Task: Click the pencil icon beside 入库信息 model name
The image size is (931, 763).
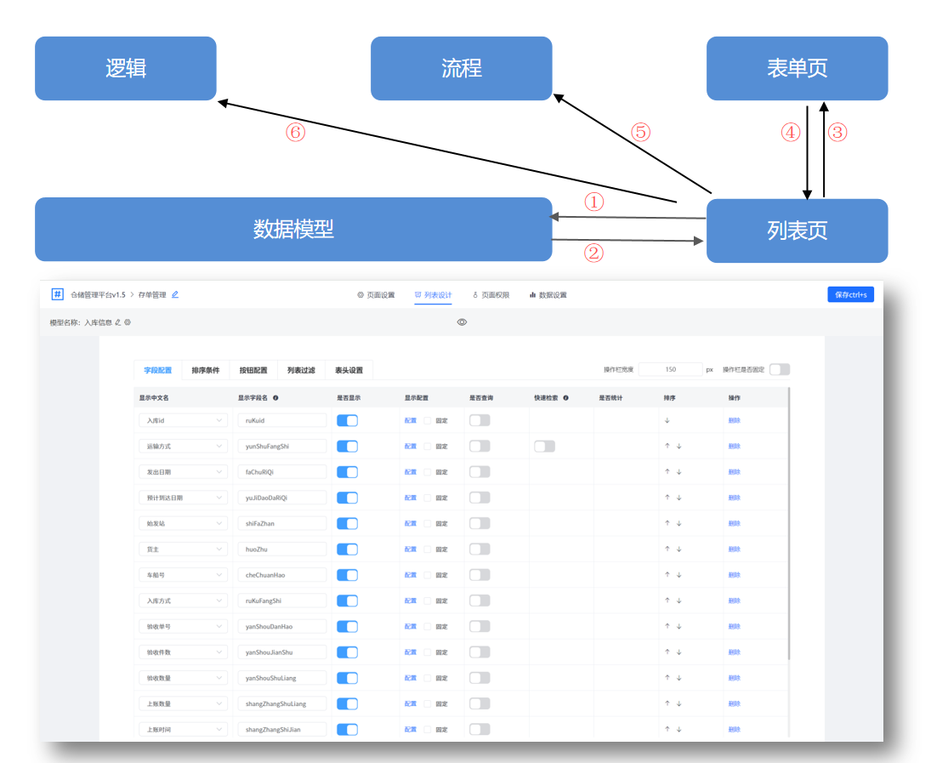Action: (118, 322)
